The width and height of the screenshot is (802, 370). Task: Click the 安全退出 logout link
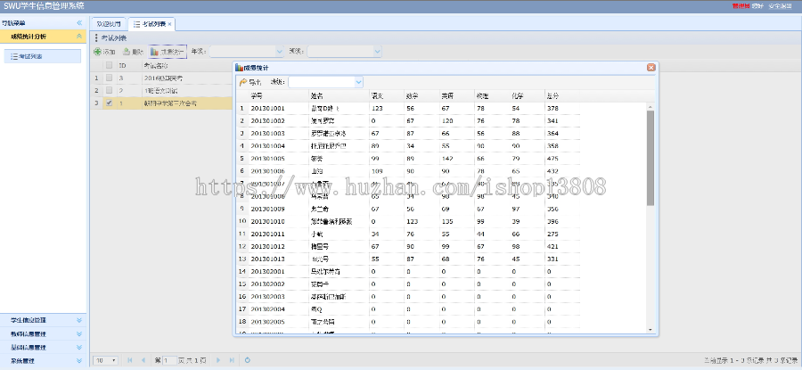(780, 6)
